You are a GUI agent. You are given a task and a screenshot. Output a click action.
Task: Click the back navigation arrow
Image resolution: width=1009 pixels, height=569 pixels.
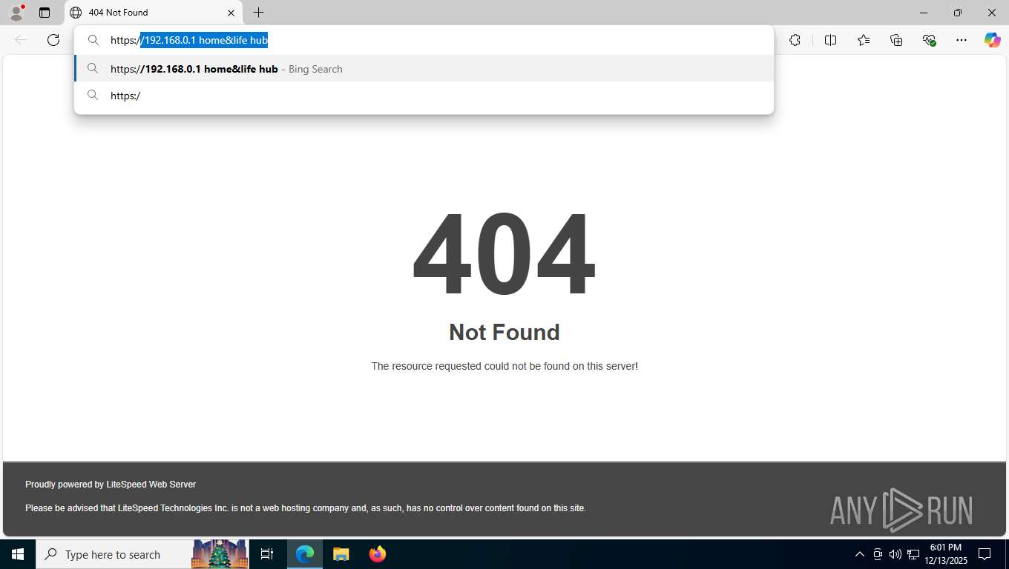click(x=21, y=40)
